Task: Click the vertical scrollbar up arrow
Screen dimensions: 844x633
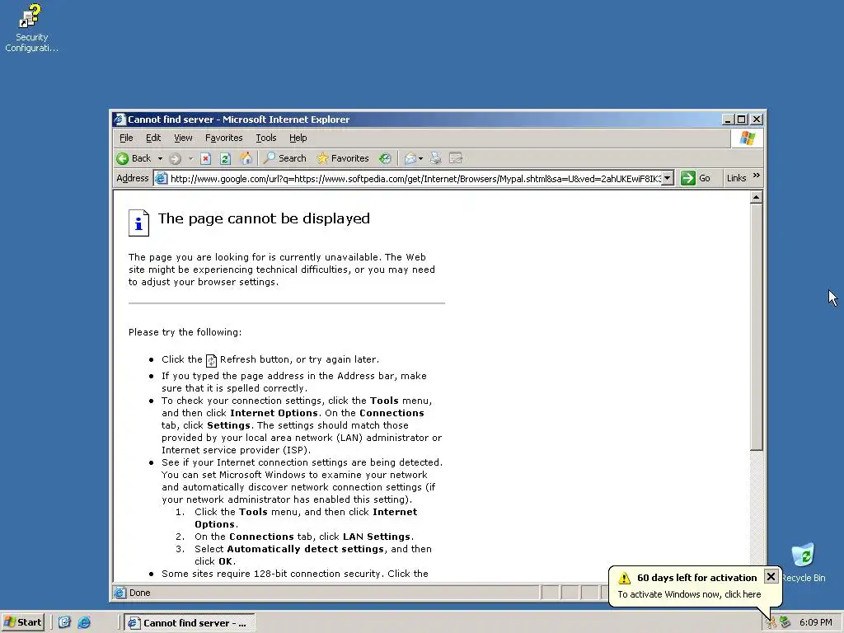Action: pyautogui.click(x=757, y=197)
